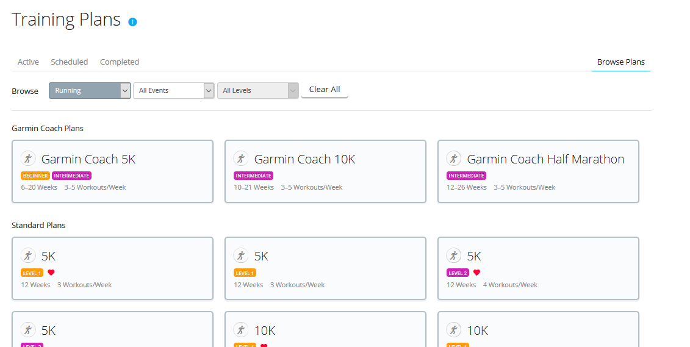Click the 'Standard Plans' section heading
This screenshot has width=690, height=347.
pos(38,225)
